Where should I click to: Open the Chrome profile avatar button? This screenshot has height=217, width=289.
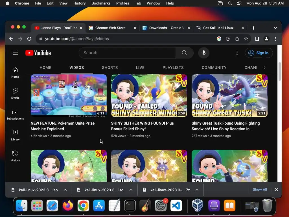pyautogui.click(x=266, y=39)
